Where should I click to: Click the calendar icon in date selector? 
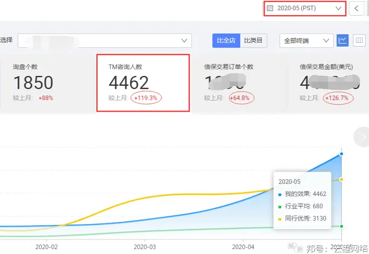pyautogui.click(x=270, y=8)
